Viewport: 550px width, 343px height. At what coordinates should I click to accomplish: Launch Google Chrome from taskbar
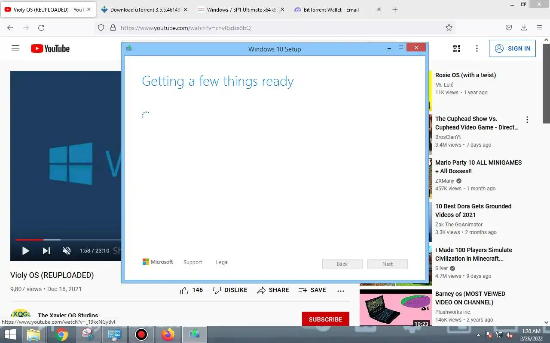tap(61, 334)
